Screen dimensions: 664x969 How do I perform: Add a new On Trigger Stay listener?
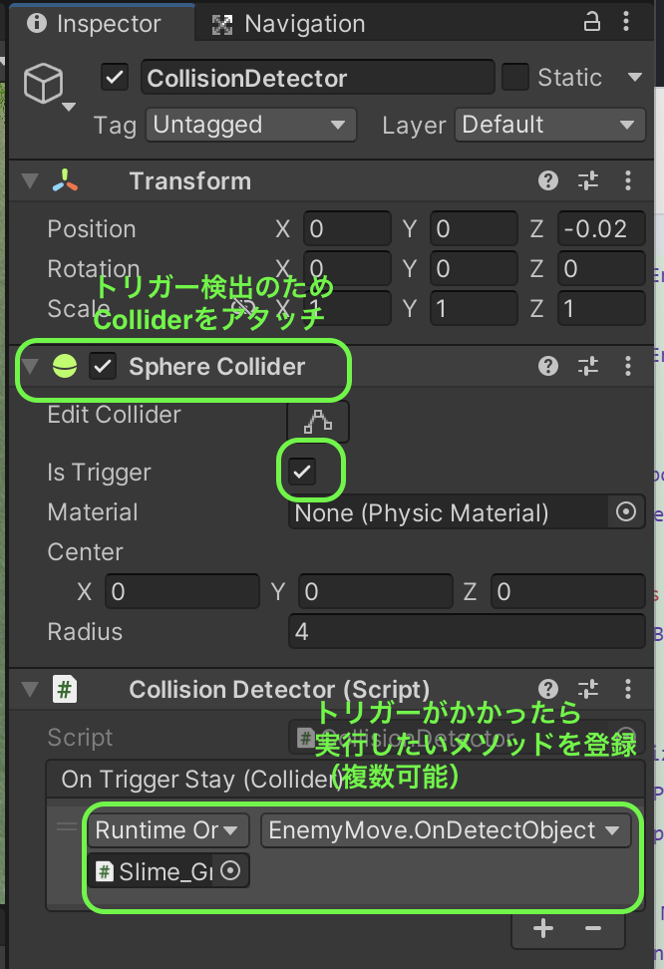click(x=543, y=929)
